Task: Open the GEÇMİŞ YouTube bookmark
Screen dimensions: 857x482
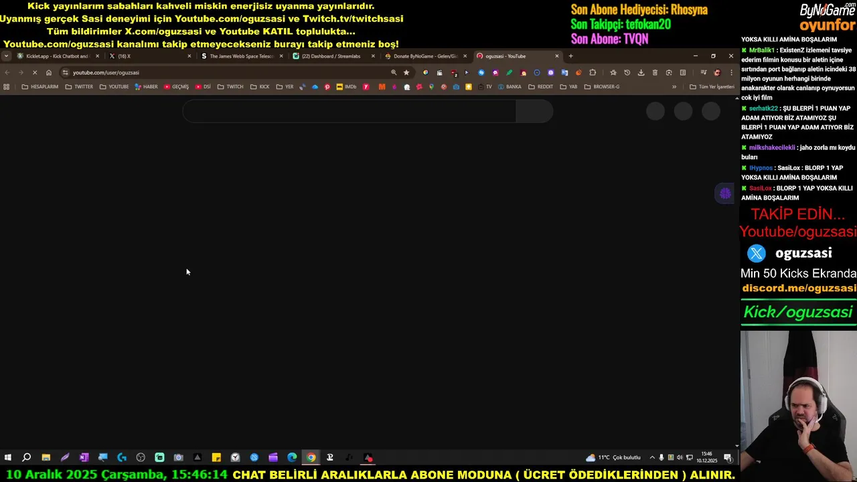Action: coord(176,86)
